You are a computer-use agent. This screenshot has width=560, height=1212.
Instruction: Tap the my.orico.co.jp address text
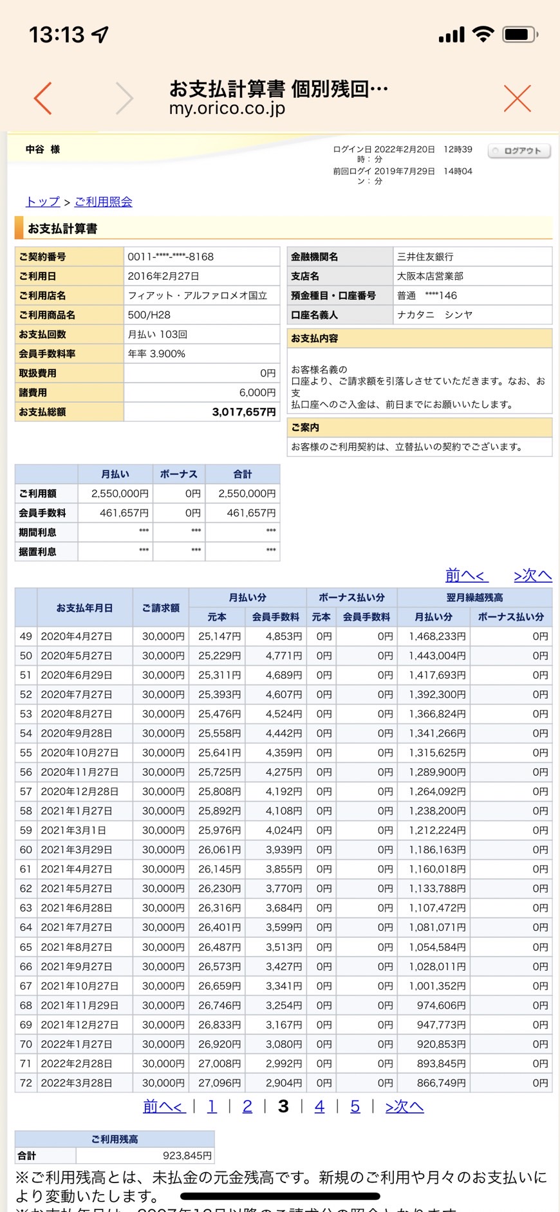click(227, 108)
